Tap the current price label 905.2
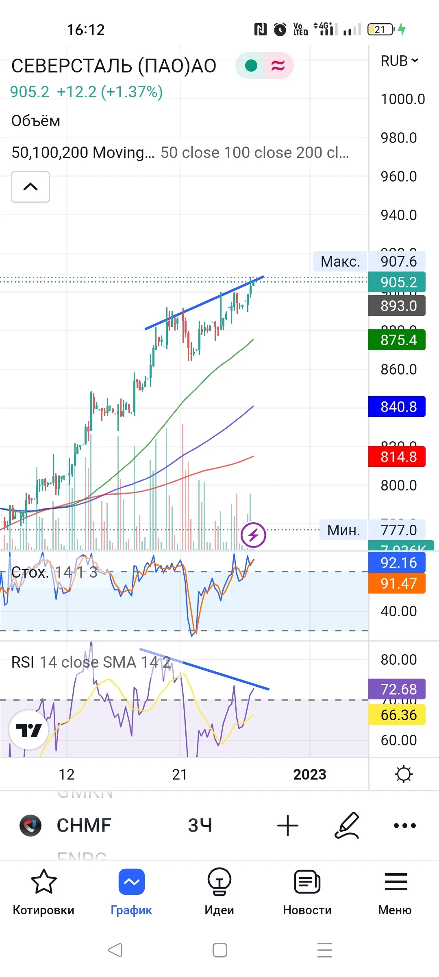This screenshot has height=977, width=439. tap(397, 282)
